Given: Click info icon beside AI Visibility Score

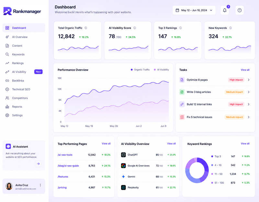Looking at the screenshot, I should pyautogui.click(x=135, y=28).
